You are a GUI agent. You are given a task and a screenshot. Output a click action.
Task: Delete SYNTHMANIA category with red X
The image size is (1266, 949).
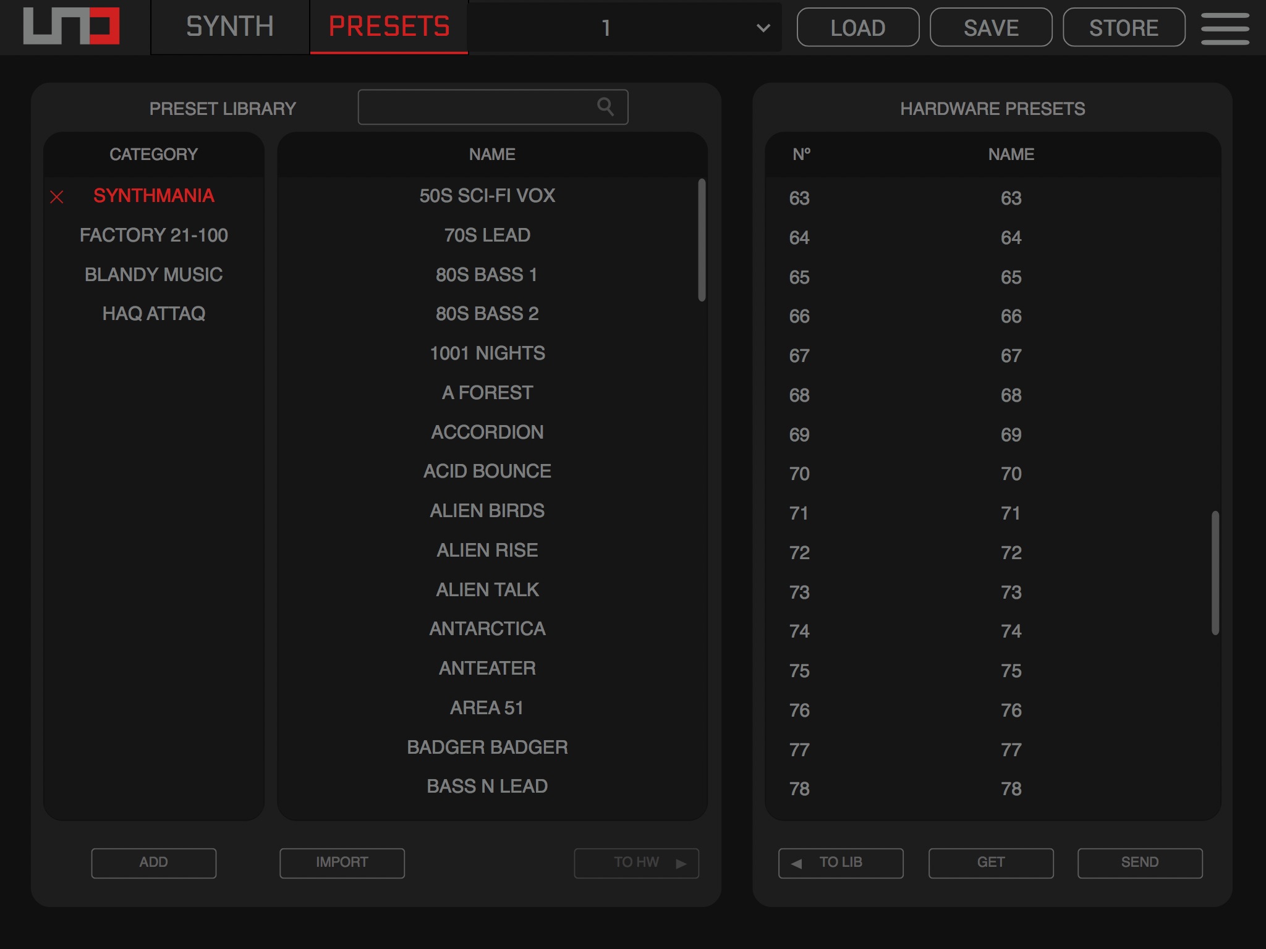[57, 196]
